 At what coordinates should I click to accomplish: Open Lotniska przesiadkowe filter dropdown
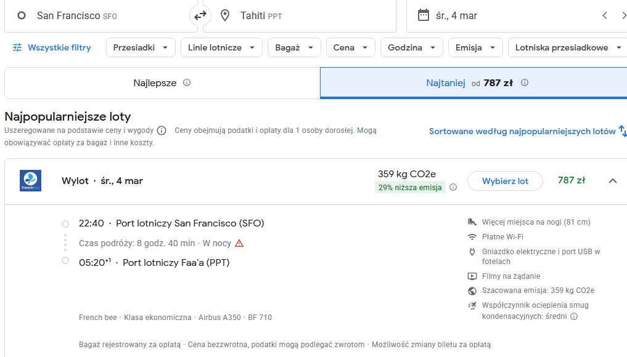click(568, 47)
